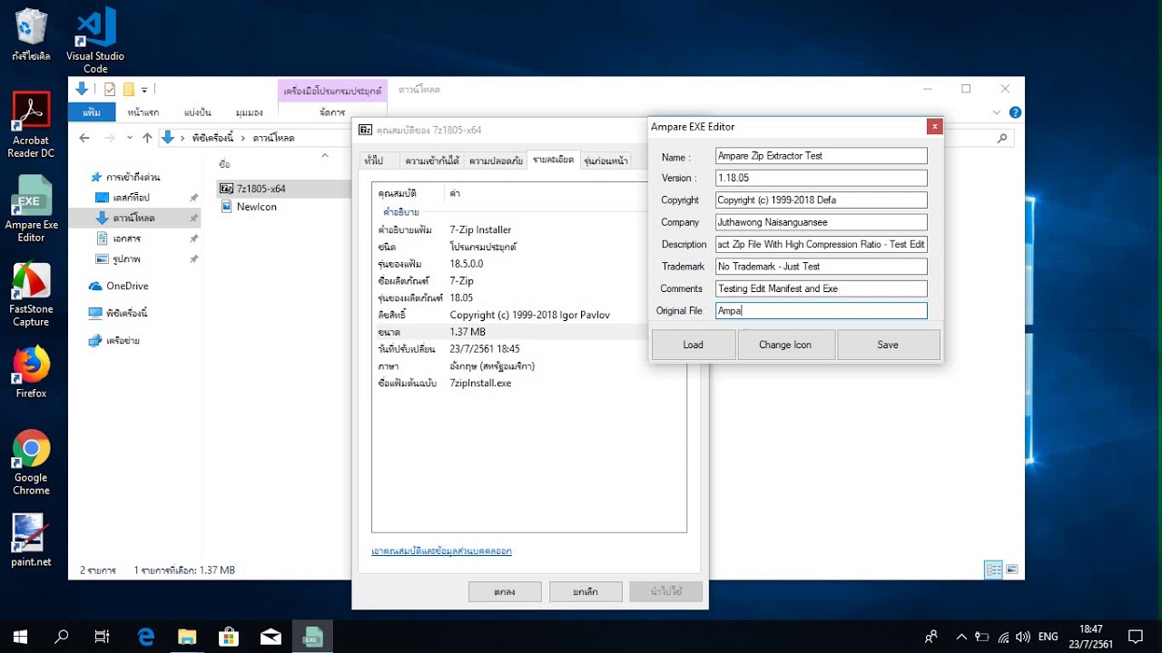Open Task View on the taskbar
Viewport: 1162px width, 653px height.
103,637
